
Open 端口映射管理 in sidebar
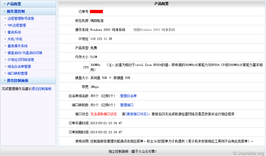17,73
